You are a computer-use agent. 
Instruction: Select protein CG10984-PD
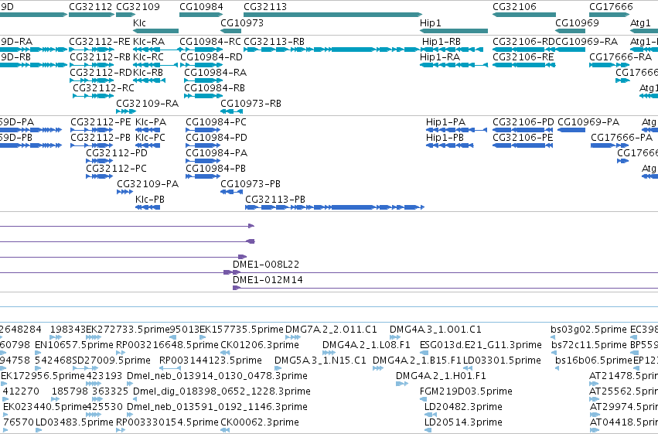pos(216,138)
